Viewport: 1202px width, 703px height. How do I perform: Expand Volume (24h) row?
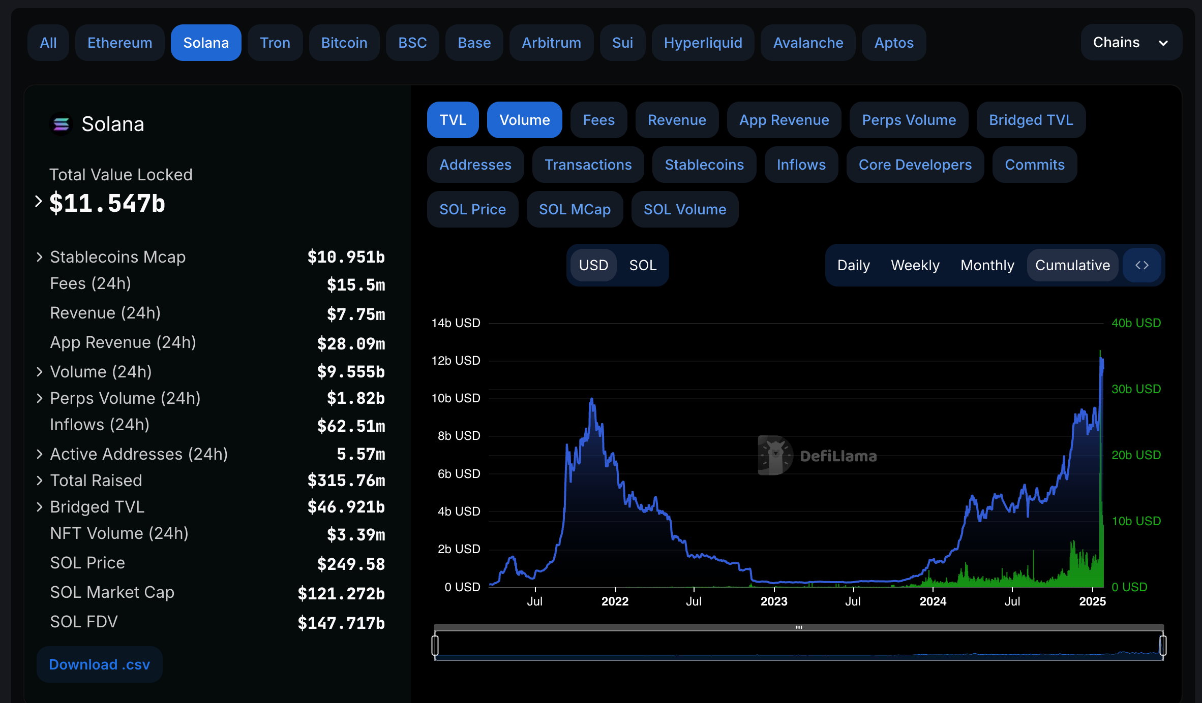tap(40, 371)
